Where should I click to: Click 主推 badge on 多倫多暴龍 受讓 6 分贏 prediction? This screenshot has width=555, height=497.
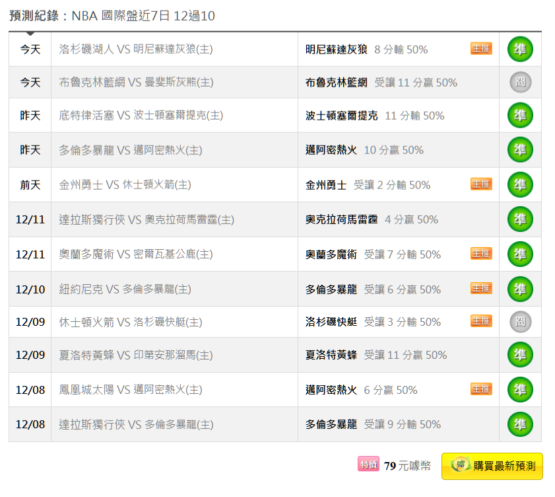pyautogui.click(x=481, y=288)
